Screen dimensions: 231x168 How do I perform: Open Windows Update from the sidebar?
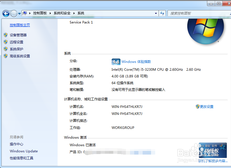coord(23,151)
